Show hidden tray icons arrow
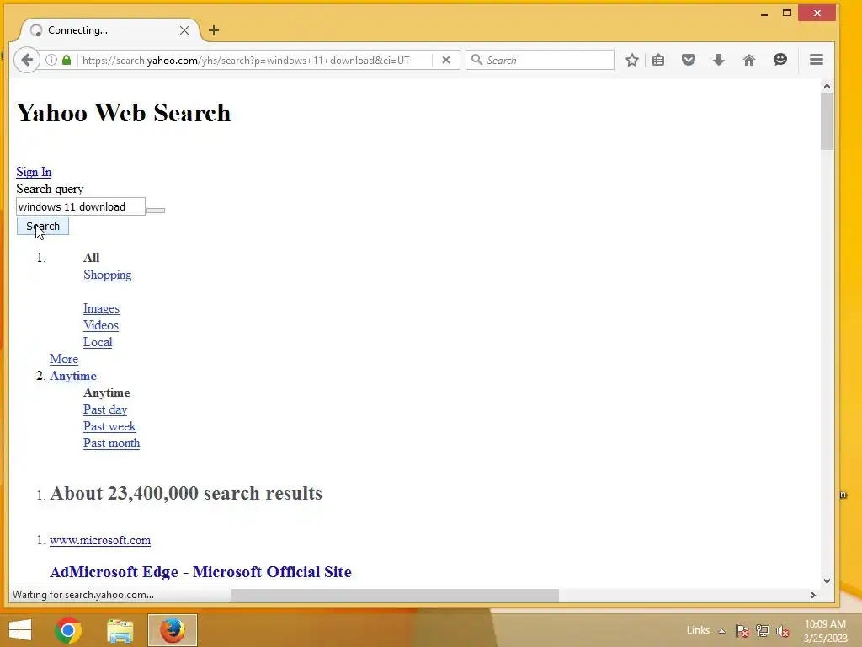Image resolution: width=862 pixels, height=647 pixels. [721, 631]
